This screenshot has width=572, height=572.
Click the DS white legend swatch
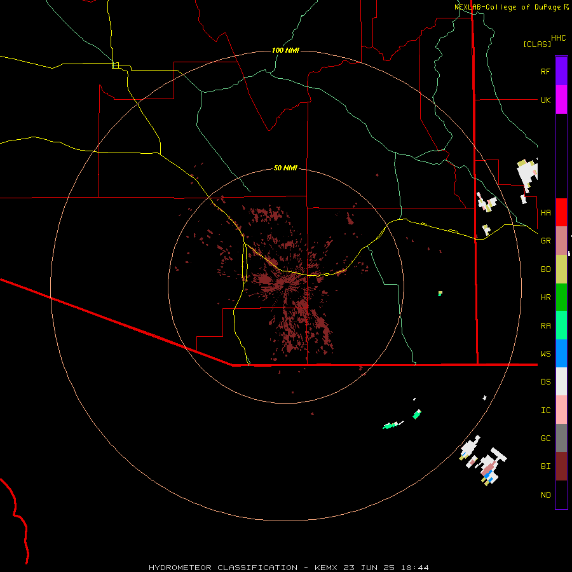(561, 381)
